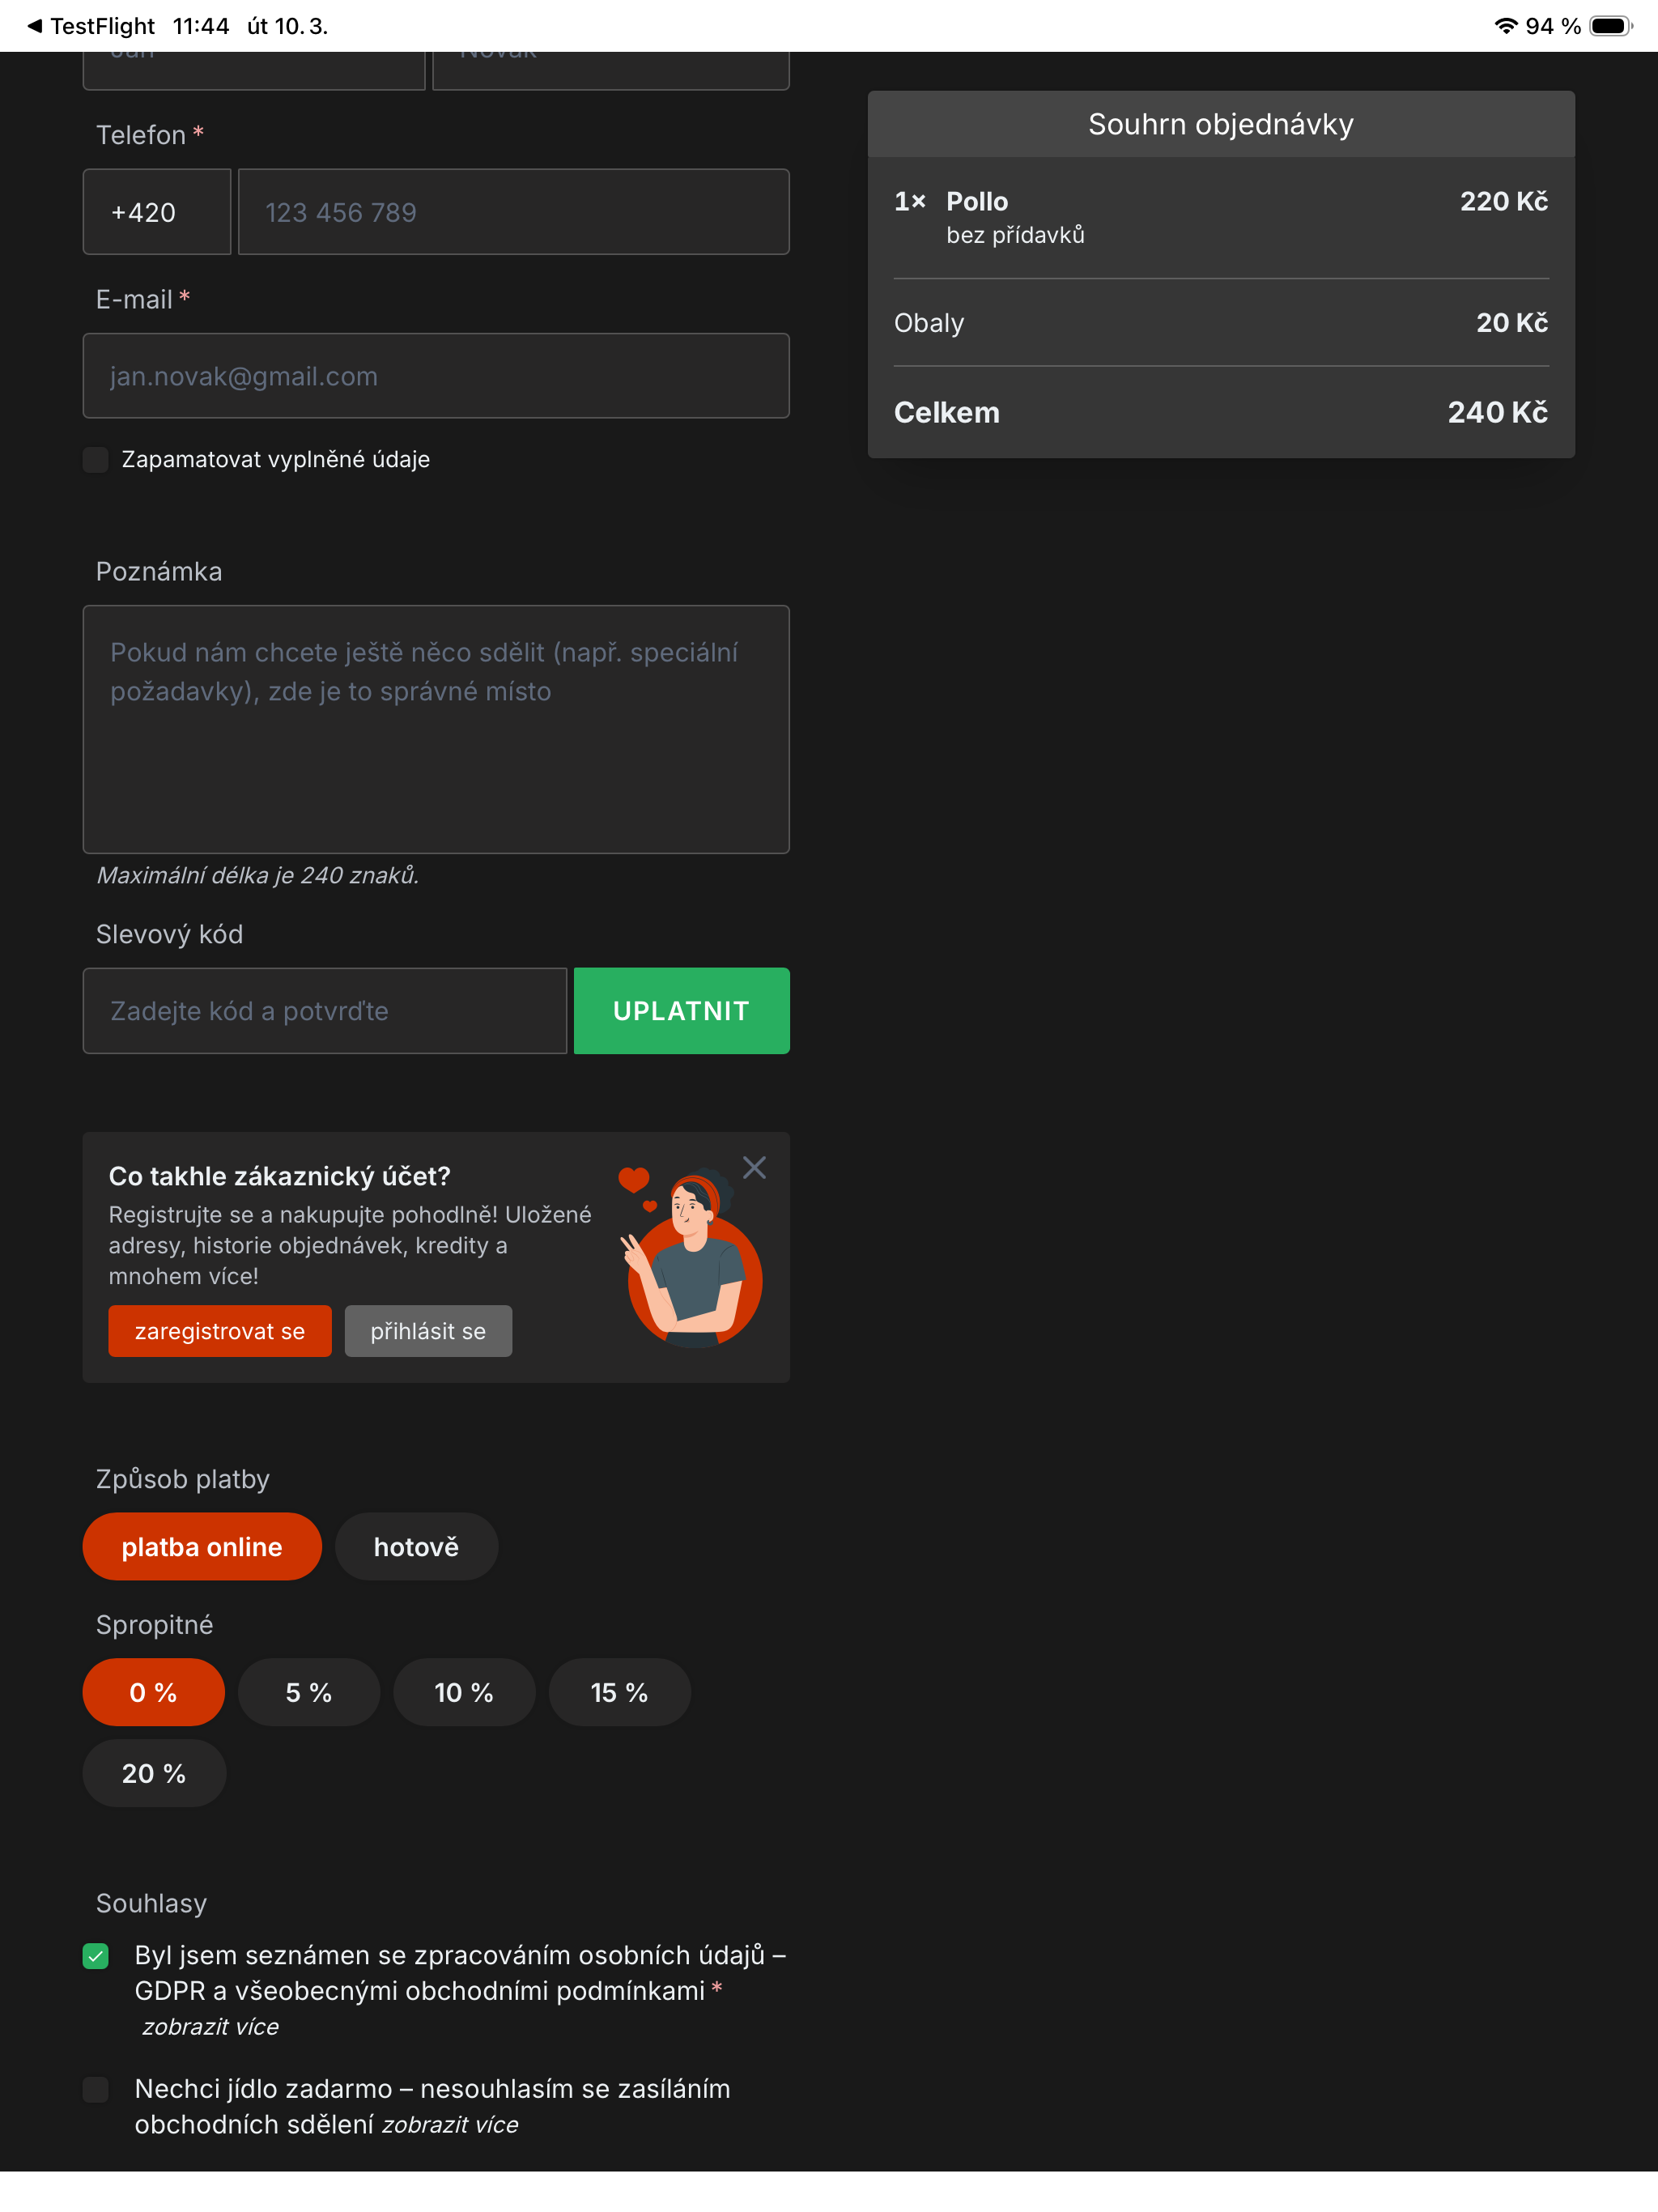Enable Zapamatovat vyplněné údaje checkbox
The height and width of the screenshot is (2212, 1658).
96,460
